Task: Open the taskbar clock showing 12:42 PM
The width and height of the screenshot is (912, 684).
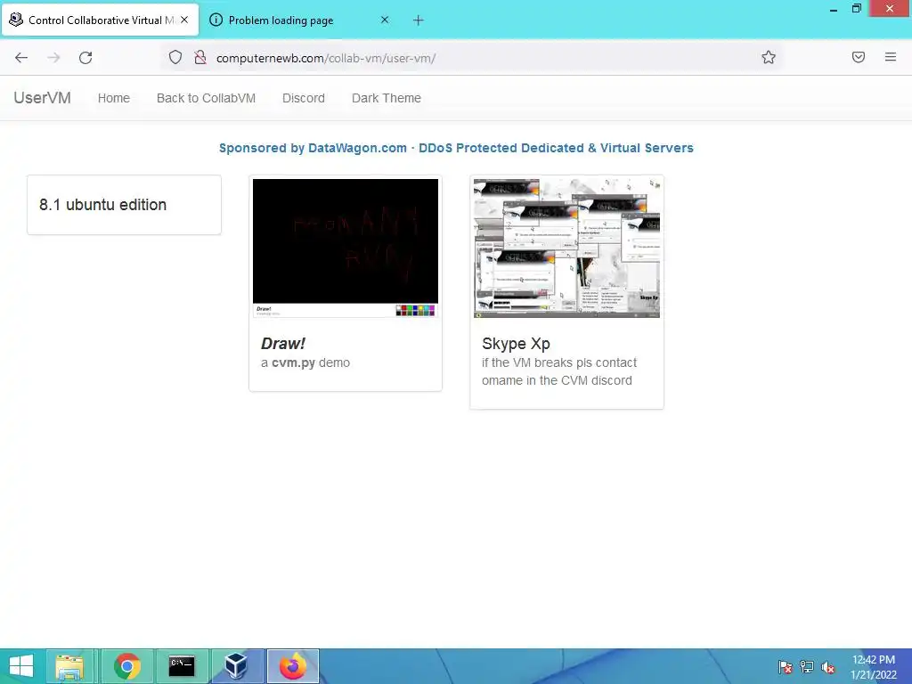Action: [874, 667]
